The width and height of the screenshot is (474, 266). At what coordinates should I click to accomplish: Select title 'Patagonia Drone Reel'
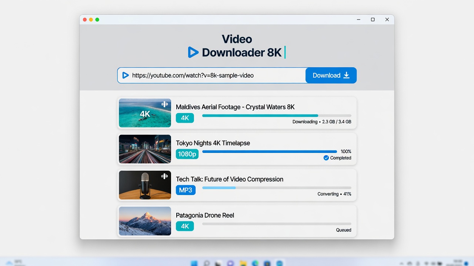(x=205, y=215)
